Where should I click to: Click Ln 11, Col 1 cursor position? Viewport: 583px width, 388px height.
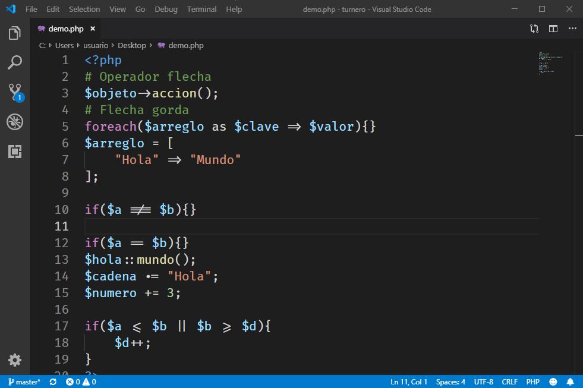click(x=409, y=381)
